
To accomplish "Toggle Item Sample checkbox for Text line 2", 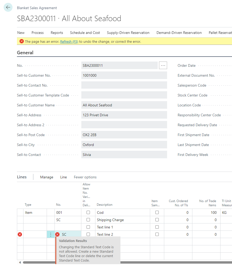I will [157, 234].
